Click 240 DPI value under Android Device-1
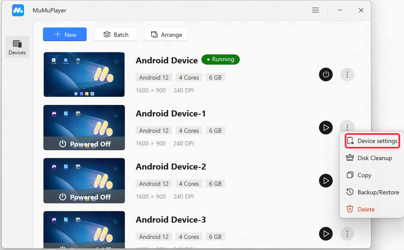The image size is (404, 250). pyautogui.click(x=184, y=143)
